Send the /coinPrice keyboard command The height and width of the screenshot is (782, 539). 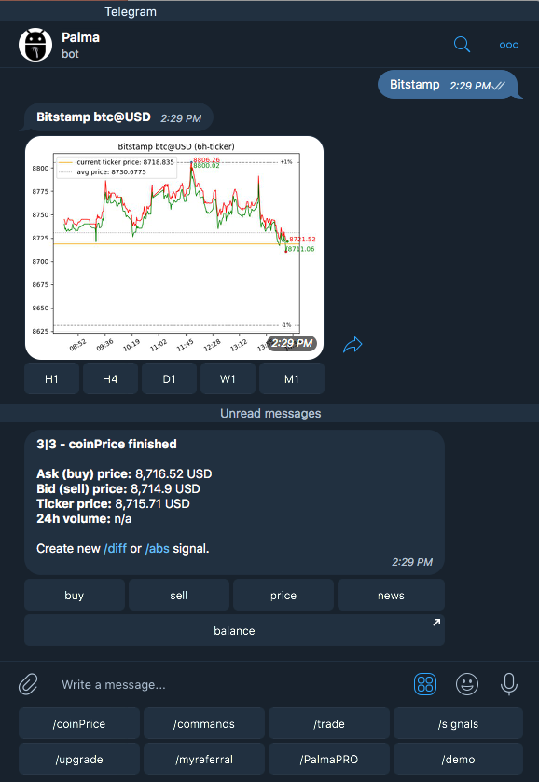79,723
